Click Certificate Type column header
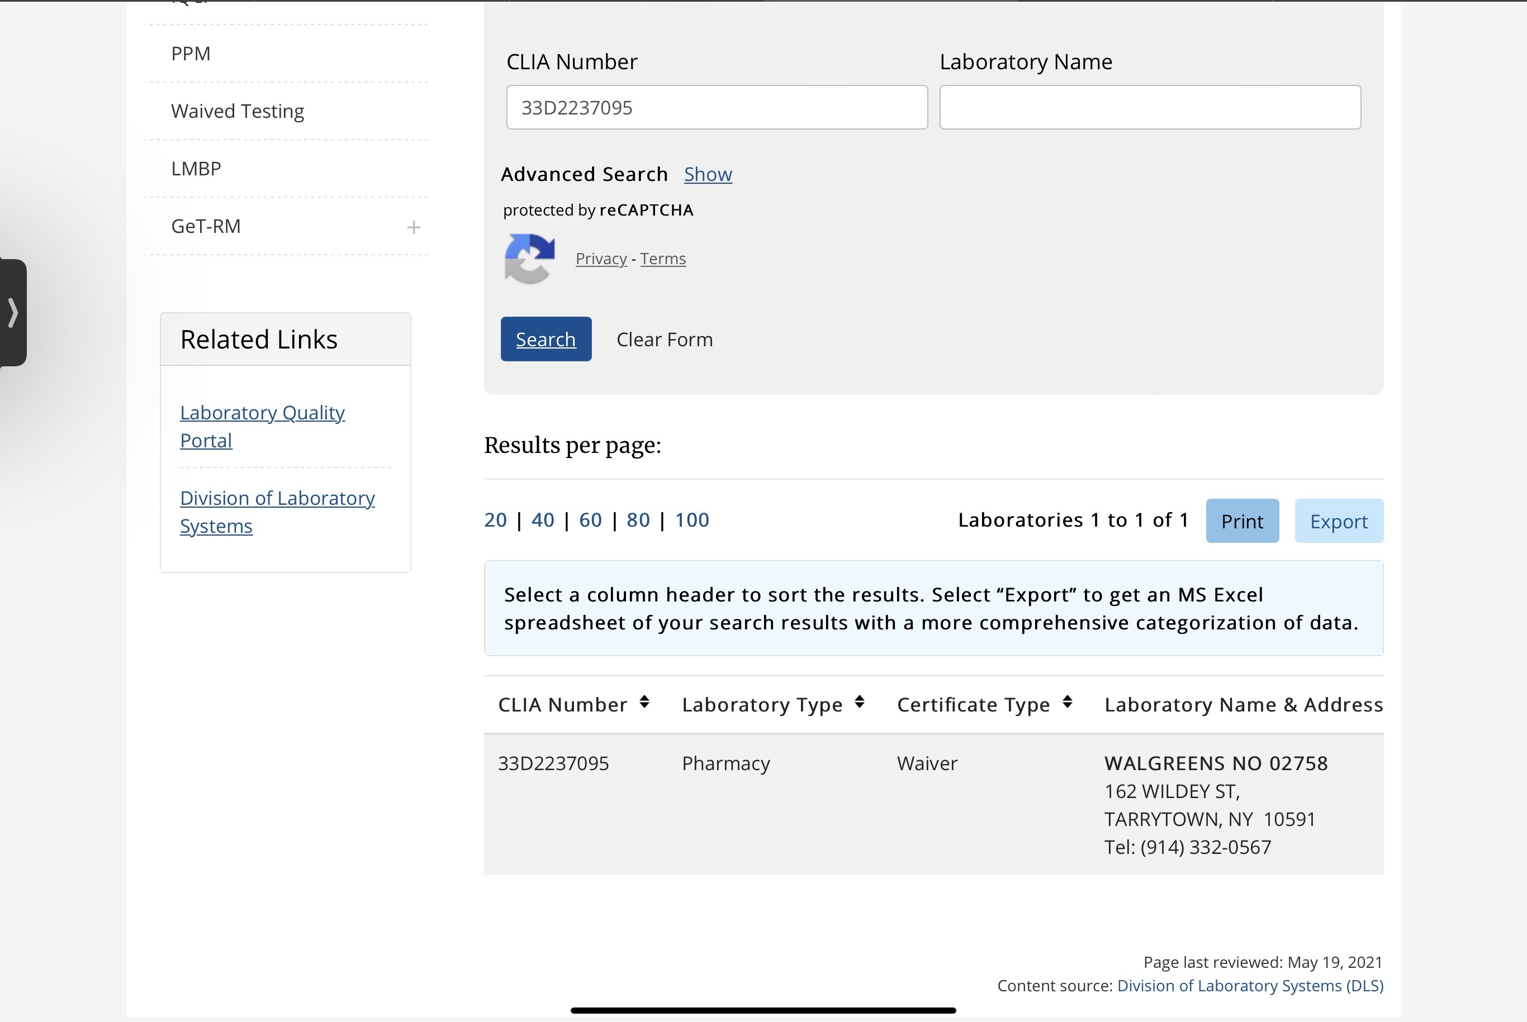 pyautogui.click(x=973, y=705)
